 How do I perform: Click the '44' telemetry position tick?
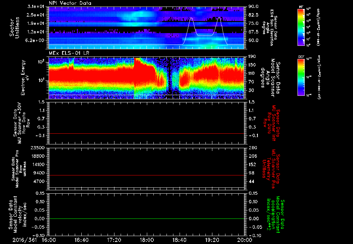click(x=251, y=181)
